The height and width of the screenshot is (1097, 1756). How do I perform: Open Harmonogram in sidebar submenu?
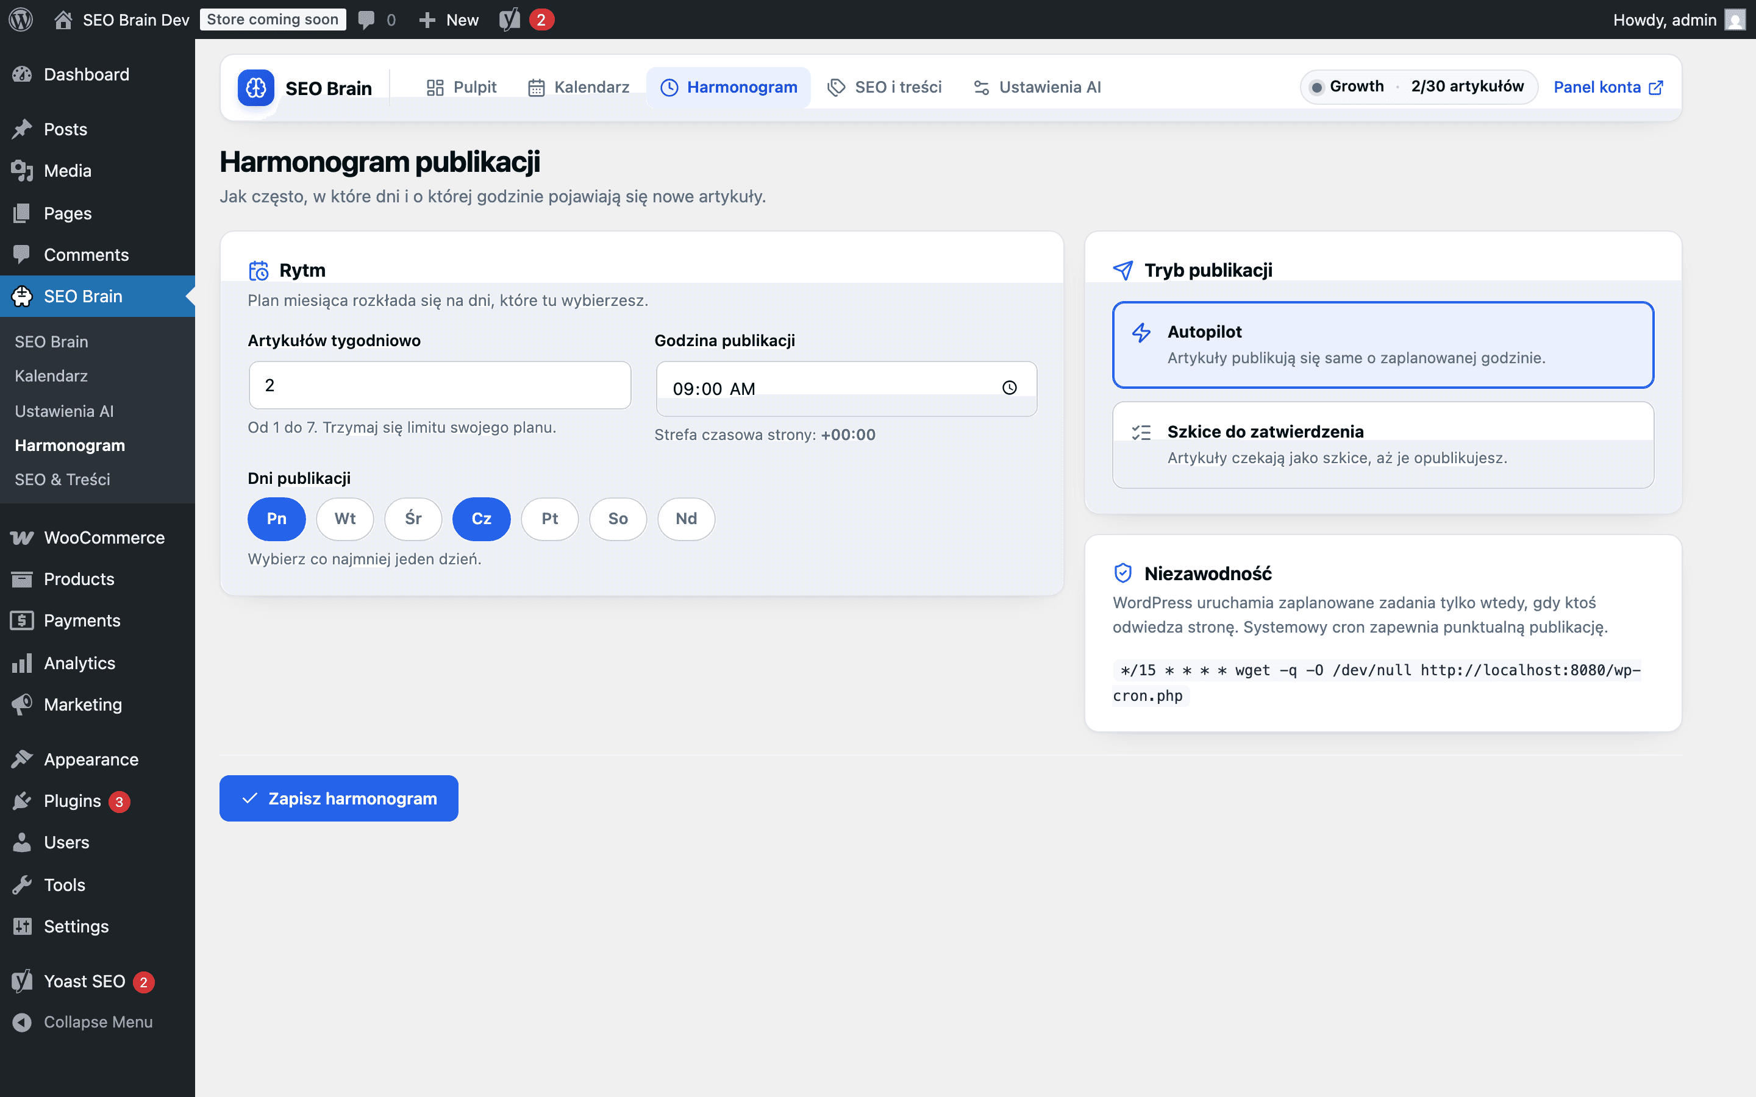point(70,445)
